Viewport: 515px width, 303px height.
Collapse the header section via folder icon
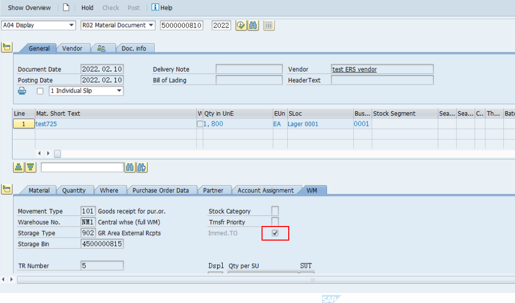pyautogui.click(x=7, y=47)
